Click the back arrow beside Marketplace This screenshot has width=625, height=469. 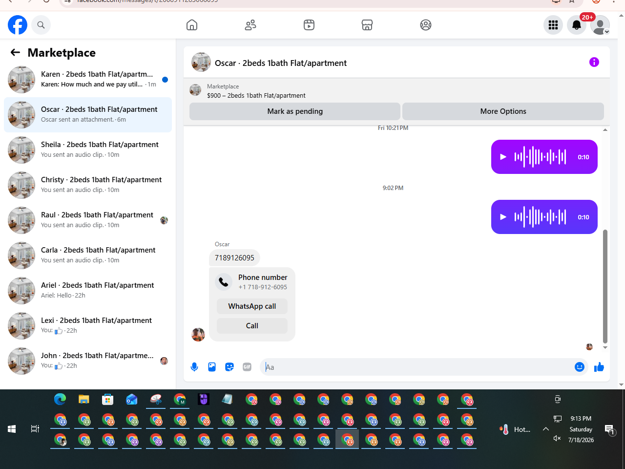pyautogui.click(x=15, y=52)
